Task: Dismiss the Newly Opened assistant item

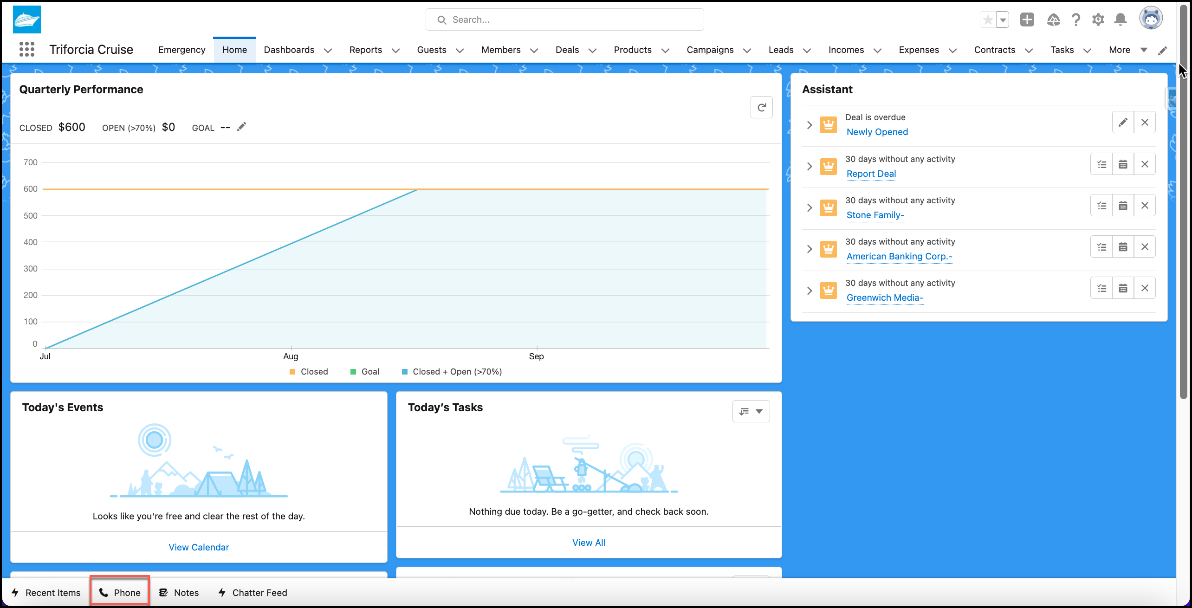Action: pos(1145,123)
